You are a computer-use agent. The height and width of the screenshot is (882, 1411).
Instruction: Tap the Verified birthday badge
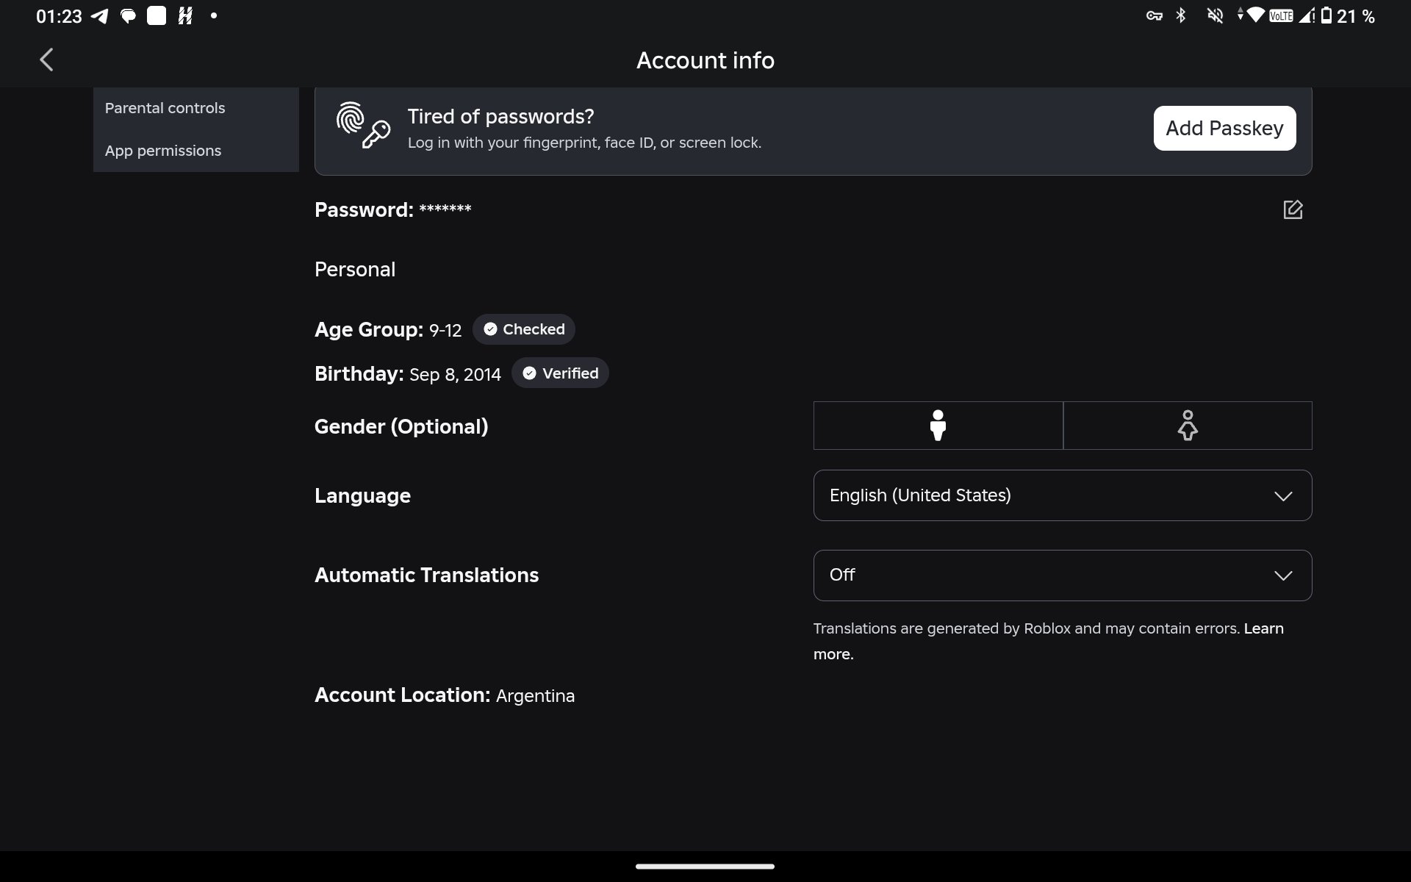point(560,373)
